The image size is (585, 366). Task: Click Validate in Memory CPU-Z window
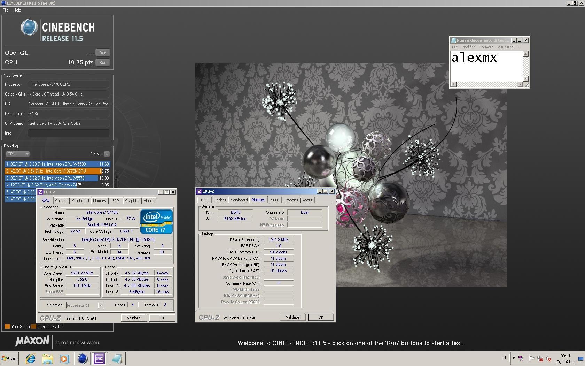pos(293,317)
